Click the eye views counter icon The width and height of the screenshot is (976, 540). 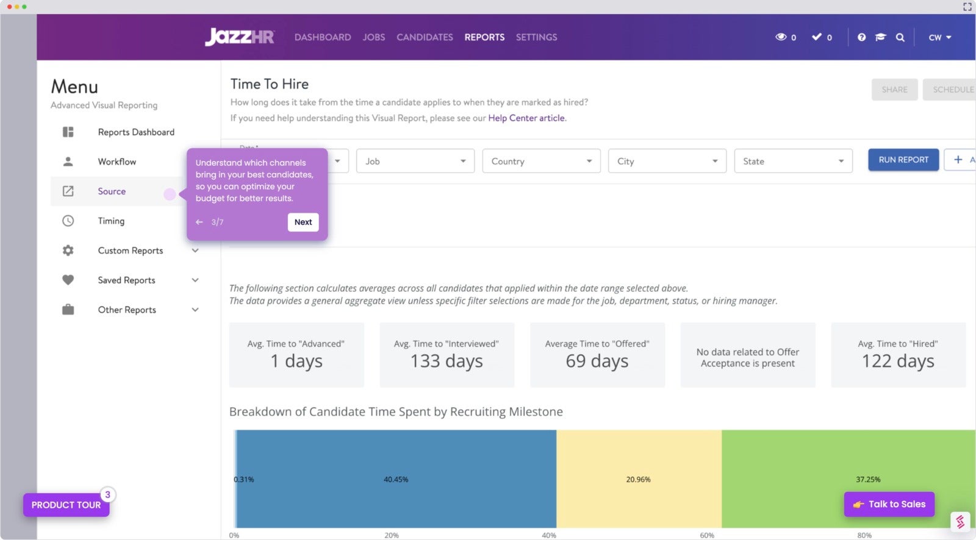point(781,37)
